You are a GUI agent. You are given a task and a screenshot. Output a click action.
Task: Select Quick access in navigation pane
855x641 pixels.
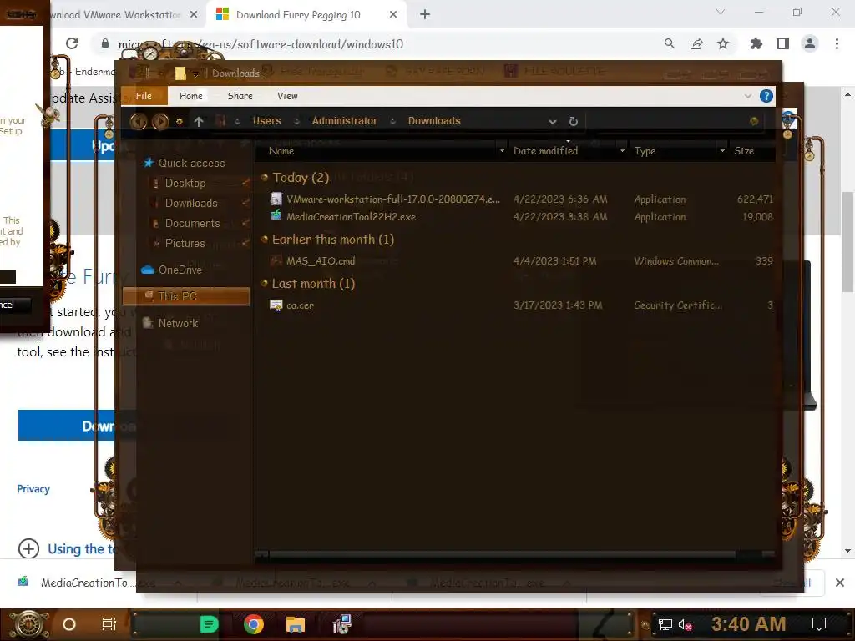(x=191, y=163)
